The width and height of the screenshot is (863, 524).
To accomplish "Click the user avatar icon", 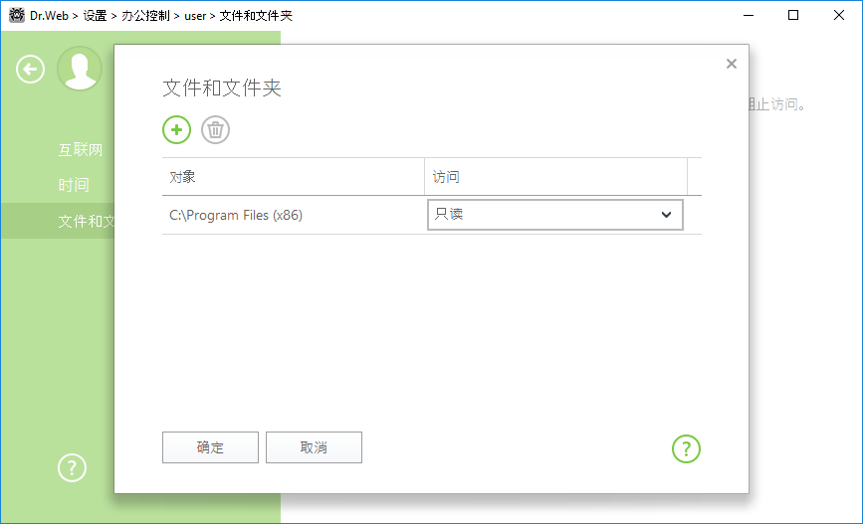I will coord(79,69).
